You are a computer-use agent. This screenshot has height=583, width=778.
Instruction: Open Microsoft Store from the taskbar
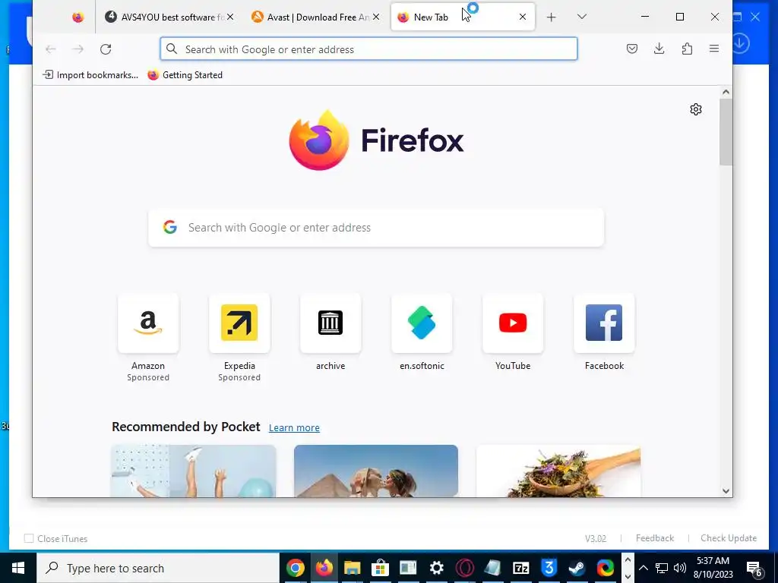(380, 568)
